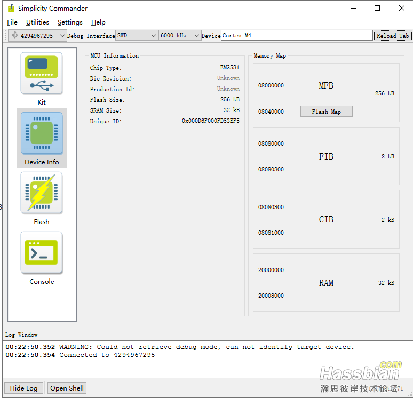The height and width of the screenshot is (398, 413).
Task: Click the RAM end address 20008000
Action: click(x=271, y=296)
